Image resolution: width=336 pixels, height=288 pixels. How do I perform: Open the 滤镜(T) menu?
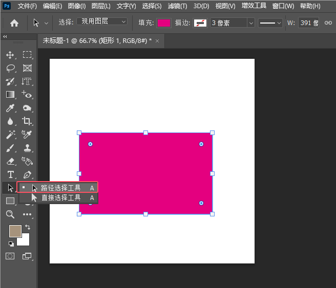[x=177, y=6]
